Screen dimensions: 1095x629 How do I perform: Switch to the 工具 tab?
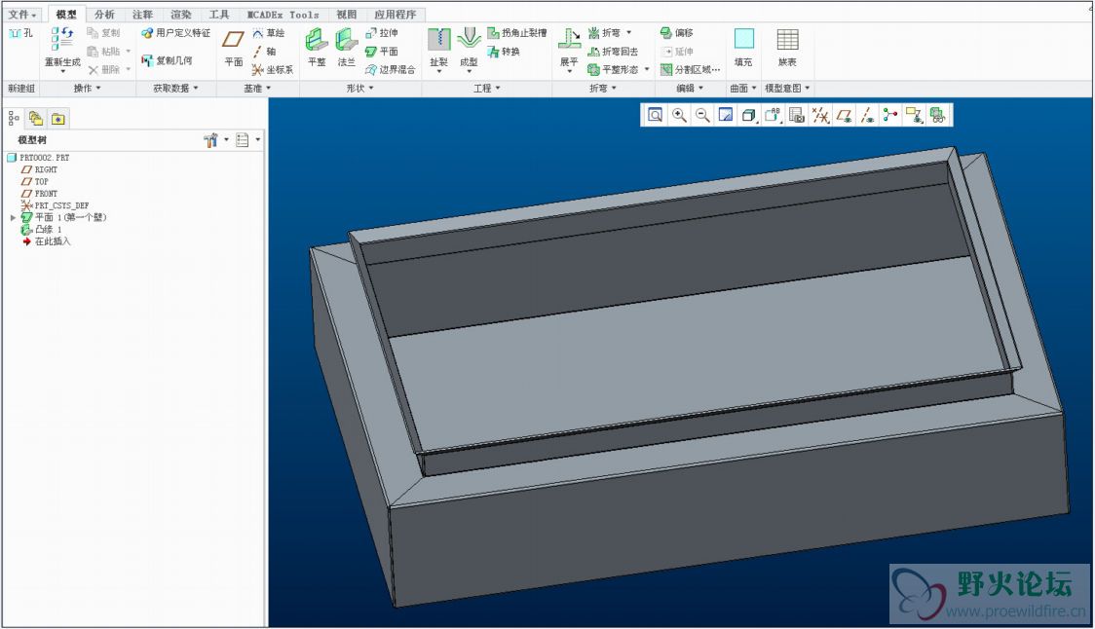click(219, 14)
